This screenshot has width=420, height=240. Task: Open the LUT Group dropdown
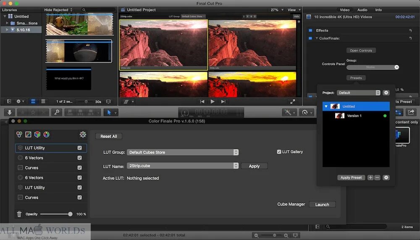tap(183, 152)
